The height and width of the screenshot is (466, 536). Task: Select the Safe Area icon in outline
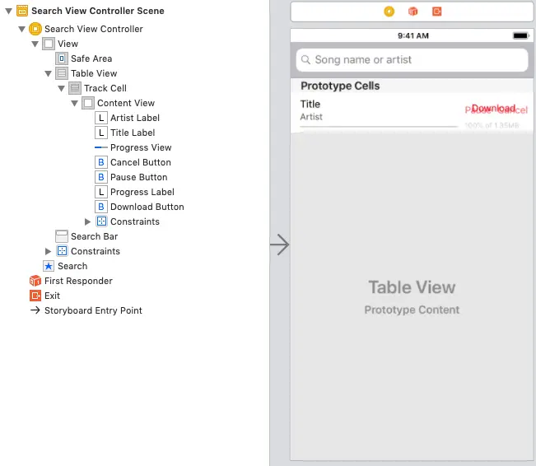62,58
